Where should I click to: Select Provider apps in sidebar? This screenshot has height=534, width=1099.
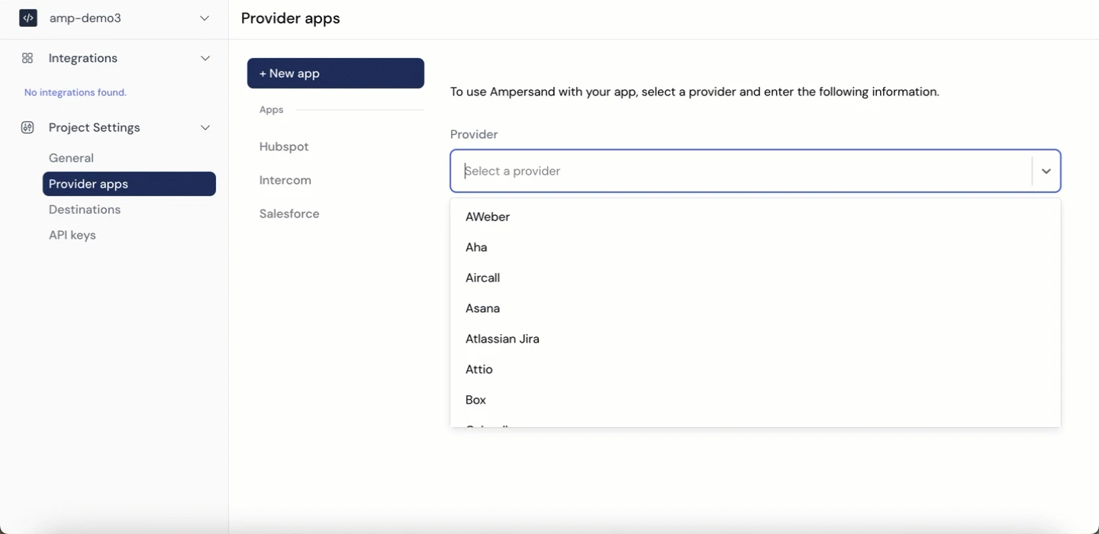(x=129, y=184)
